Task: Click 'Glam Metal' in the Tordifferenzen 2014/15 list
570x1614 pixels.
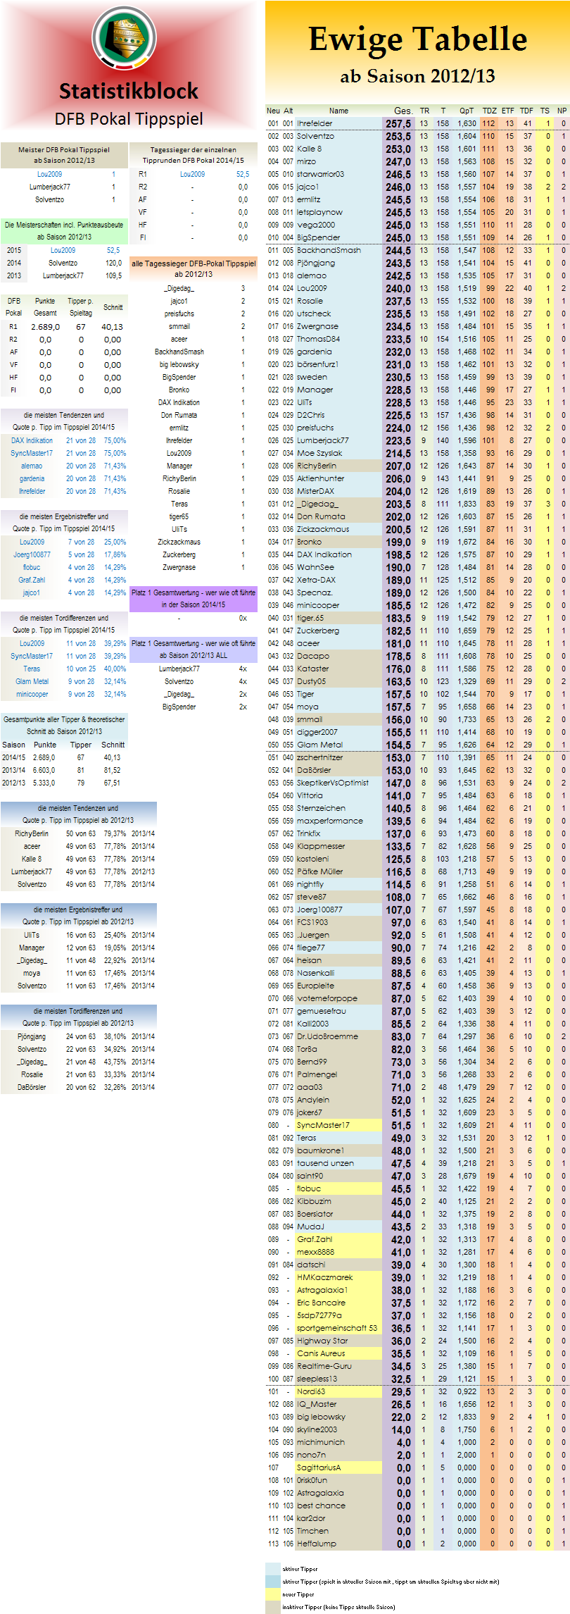Action: [x=32, y=681]
